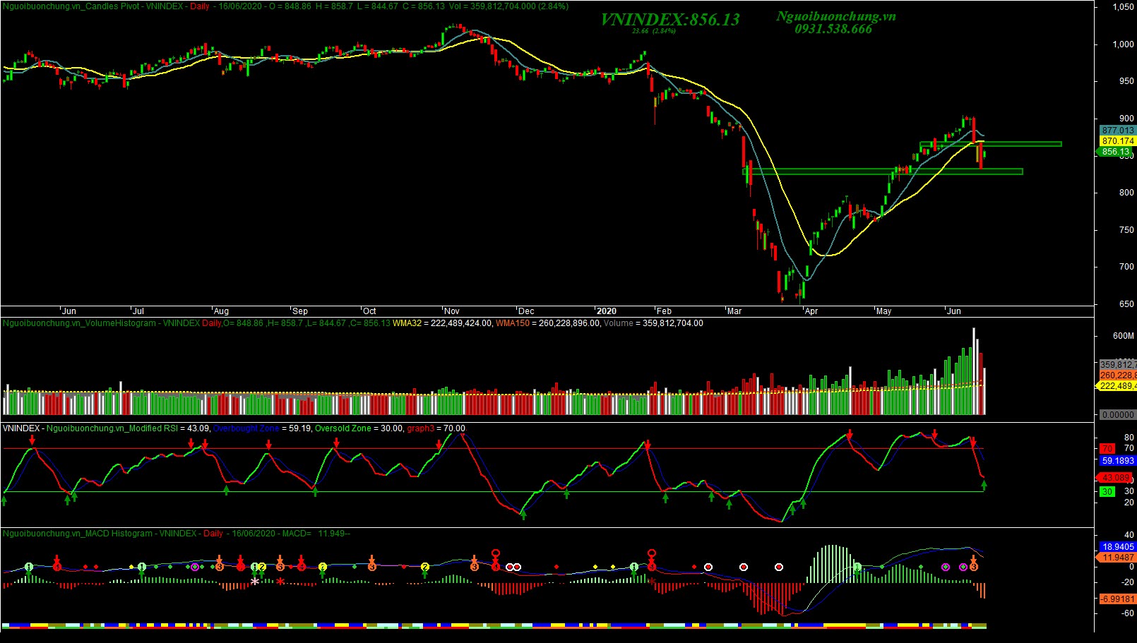Click the Feb label on date axis
The height and width of the screenshot is (643, 1137).
point(664,311)
